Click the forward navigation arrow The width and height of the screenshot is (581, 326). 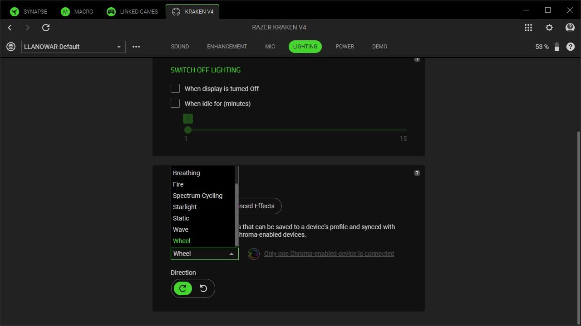pyautogui.click(x=27, y=28)
